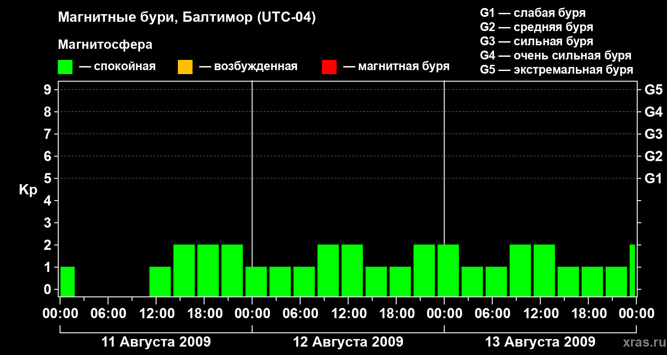Screen dimensions: 667x355
Task: Click the '13 Августа 2009' date label
Action: click(540, 342)
